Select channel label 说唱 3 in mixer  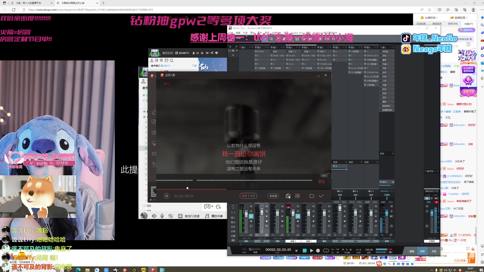[x=309, y=241]
